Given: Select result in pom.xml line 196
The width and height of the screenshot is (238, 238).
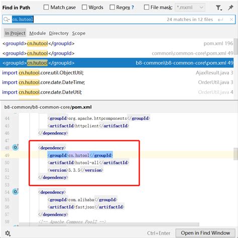Looking at the screenshot, I should coord(117,44).
